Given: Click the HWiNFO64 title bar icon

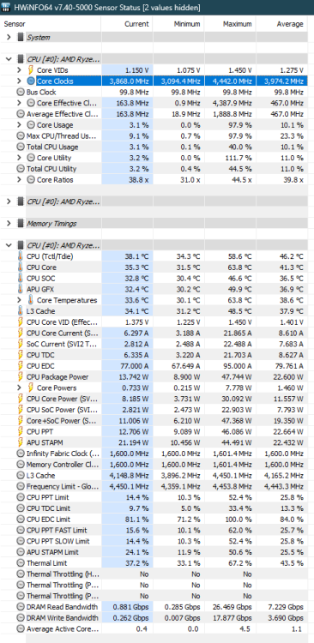Looking at the screenshot, I should [x=6, y=7].
